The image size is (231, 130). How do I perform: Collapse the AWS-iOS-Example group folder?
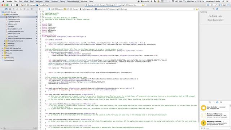[x=3, y=14]
